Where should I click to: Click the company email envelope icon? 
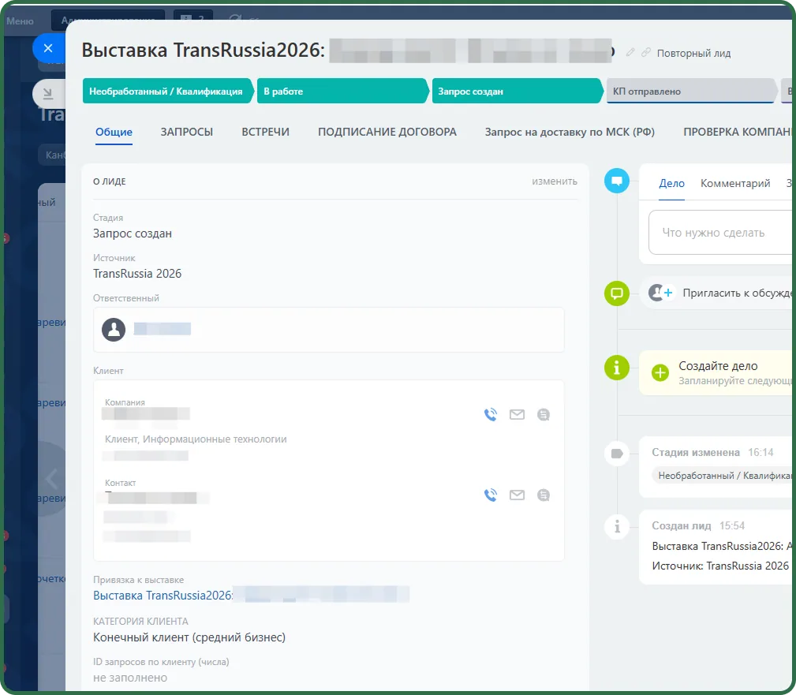click(517, 415)
